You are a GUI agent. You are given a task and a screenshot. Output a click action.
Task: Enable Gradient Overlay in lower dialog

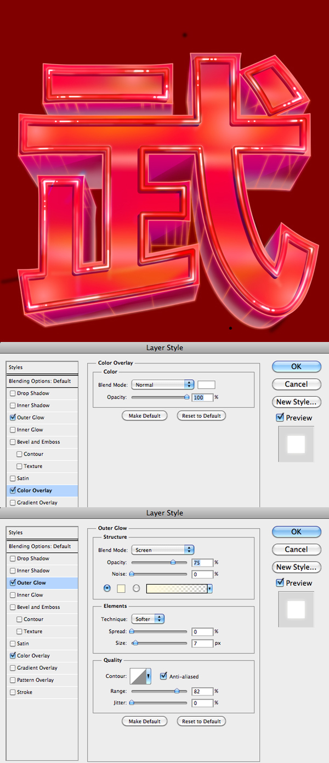click(x=13, y=668)
